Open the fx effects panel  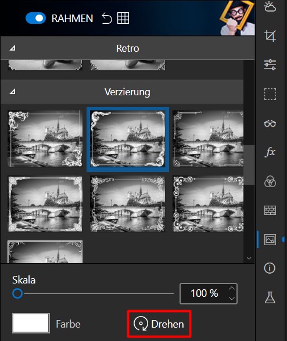tap(270, 152)
